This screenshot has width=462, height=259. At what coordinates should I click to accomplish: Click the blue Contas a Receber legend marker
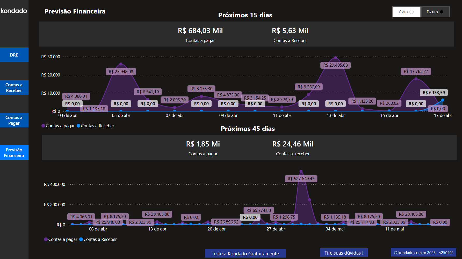pos(78,125)
